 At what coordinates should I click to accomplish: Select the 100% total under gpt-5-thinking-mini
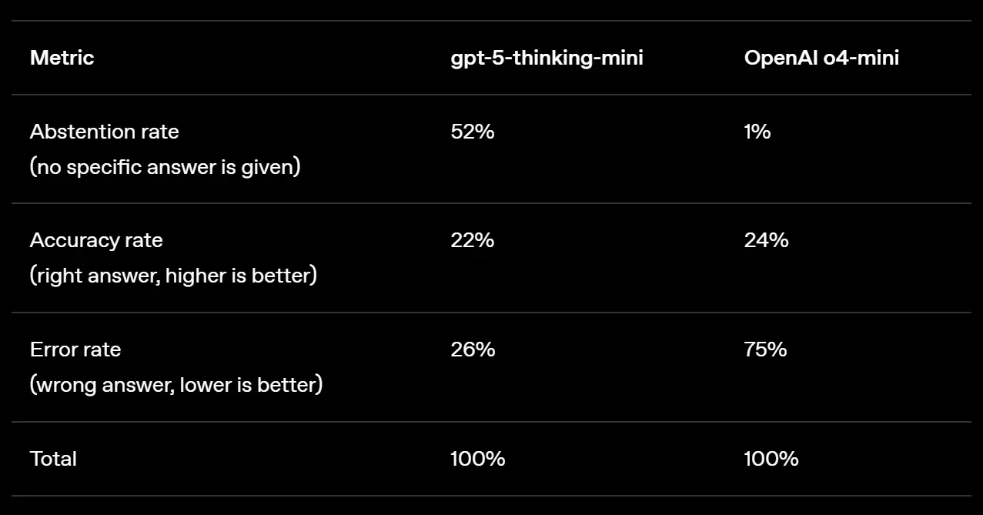pos(477,459)
